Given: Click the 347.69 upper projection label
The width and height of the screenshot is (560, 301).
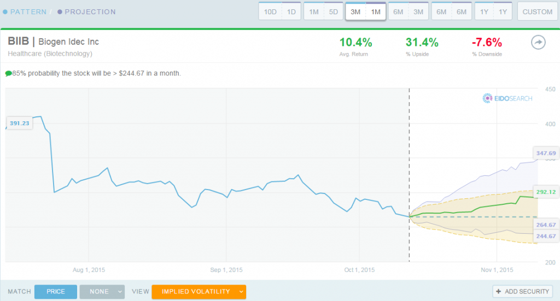Looking at the screenshot, I should tap(546, 153).
